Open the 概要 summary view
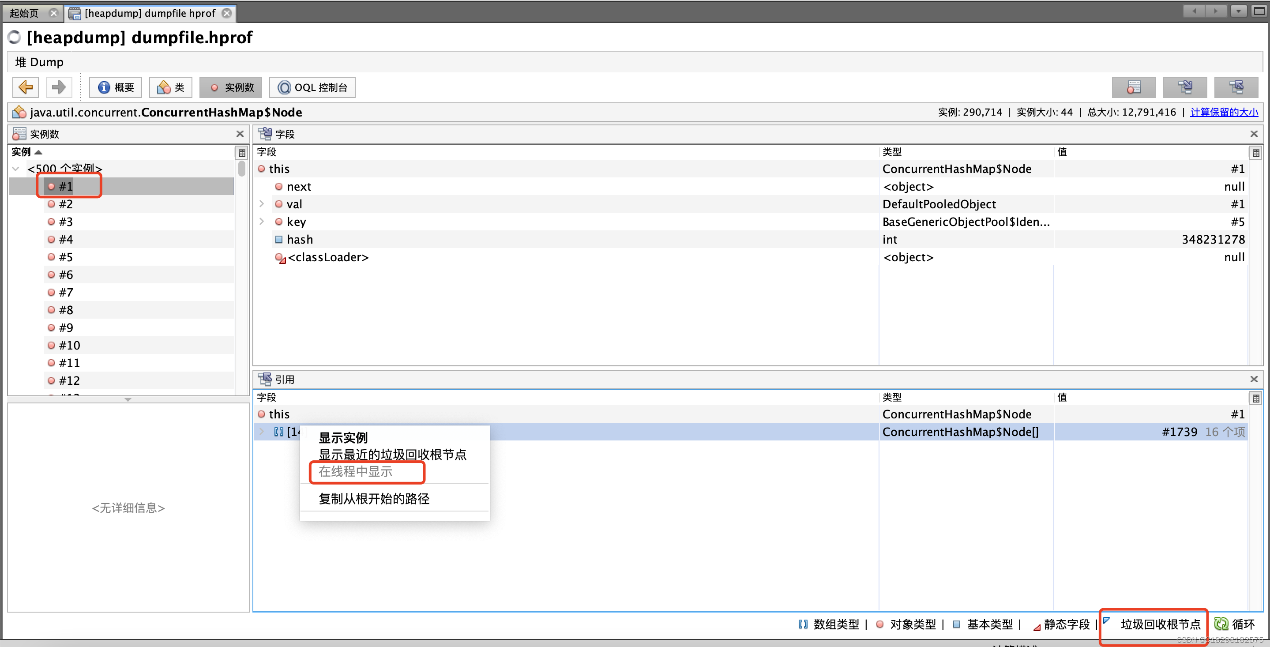1270x647 pixels. point(115,87)
